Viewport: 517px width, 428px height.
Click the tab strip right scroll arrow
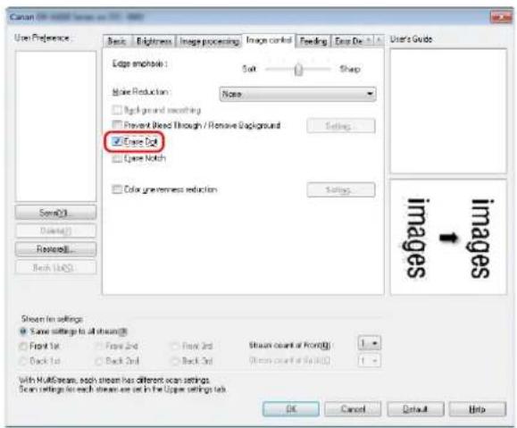379,40
